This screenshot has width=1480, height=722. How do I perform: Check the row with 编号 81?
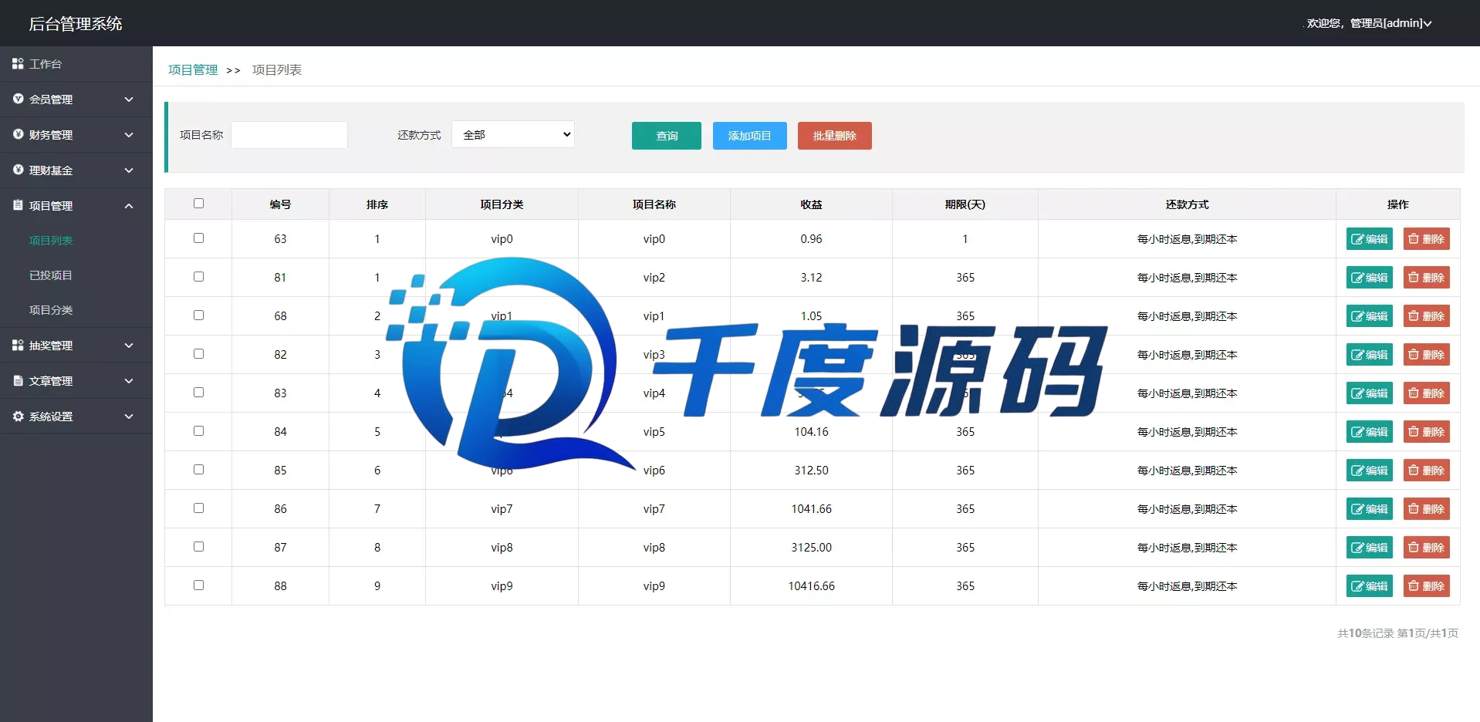pos(198,277)
